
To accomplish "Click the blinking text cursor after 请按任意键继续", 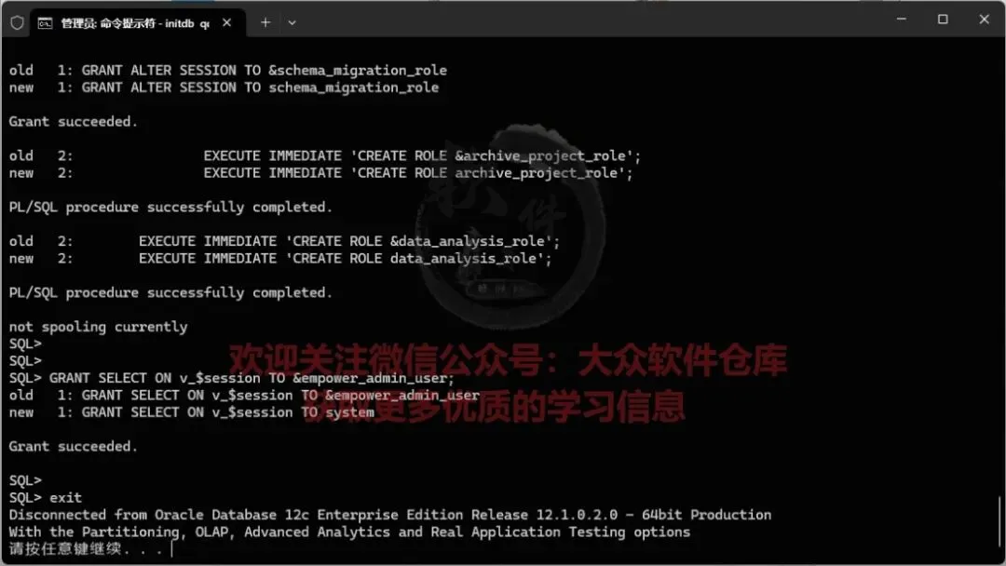I will pyautogui.click(x=172, y=549).
